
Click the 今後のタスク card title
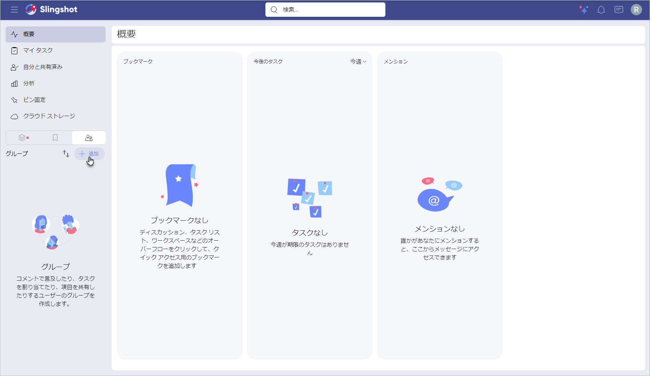pyautogui.click(x=268, y=62)
